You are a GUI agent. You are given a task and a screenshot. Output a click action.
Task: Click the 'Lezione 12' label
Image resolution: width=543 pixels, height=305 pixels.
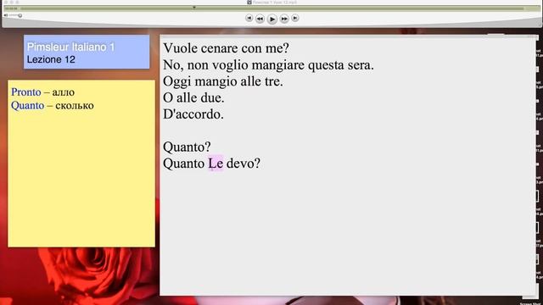click(51, 59)
